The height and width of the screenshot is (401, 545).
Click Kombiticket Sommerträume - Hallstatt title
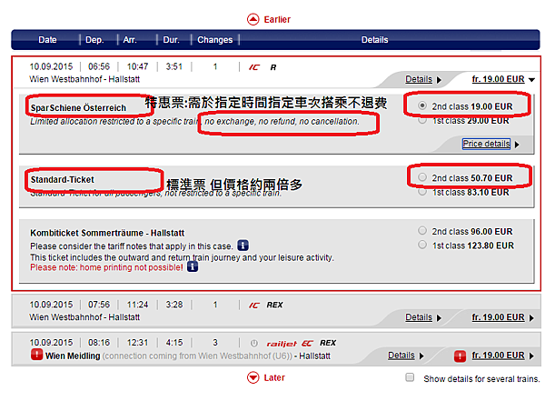click(x=107, y=233)
